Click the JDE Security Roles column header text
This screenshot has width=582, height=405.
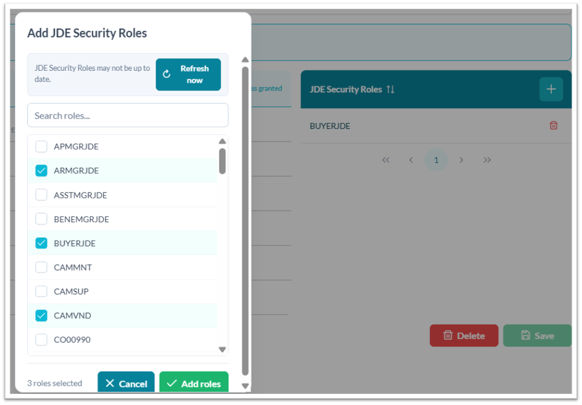click(x=346, y=89)
